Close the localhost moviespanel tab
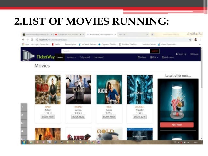This screenshot has height=156, width=208. (115, 35)
